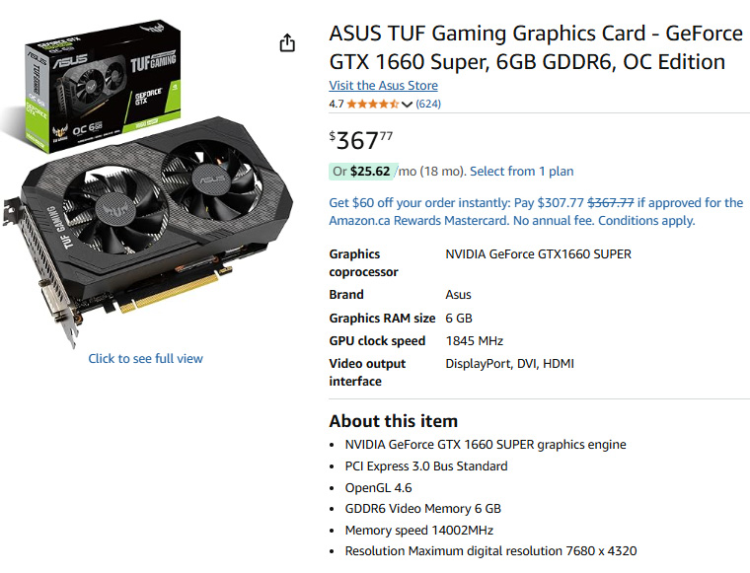Open the graphics card product photo
Image resolution: width=750 pixels, height=573 pixels.
pos(148,232)
